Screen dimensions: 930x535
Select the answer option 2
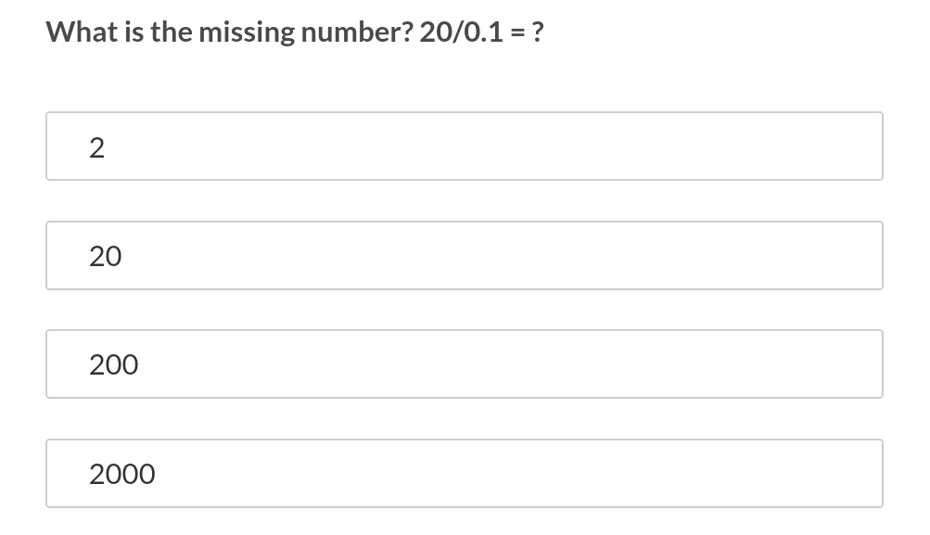pyautogui.click(x=464, y=146)
